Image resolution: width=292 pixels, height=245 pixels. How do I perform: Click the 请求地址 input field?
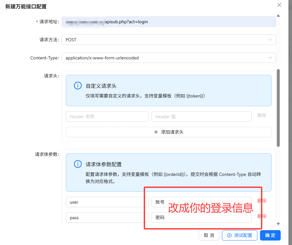point(168,22)
